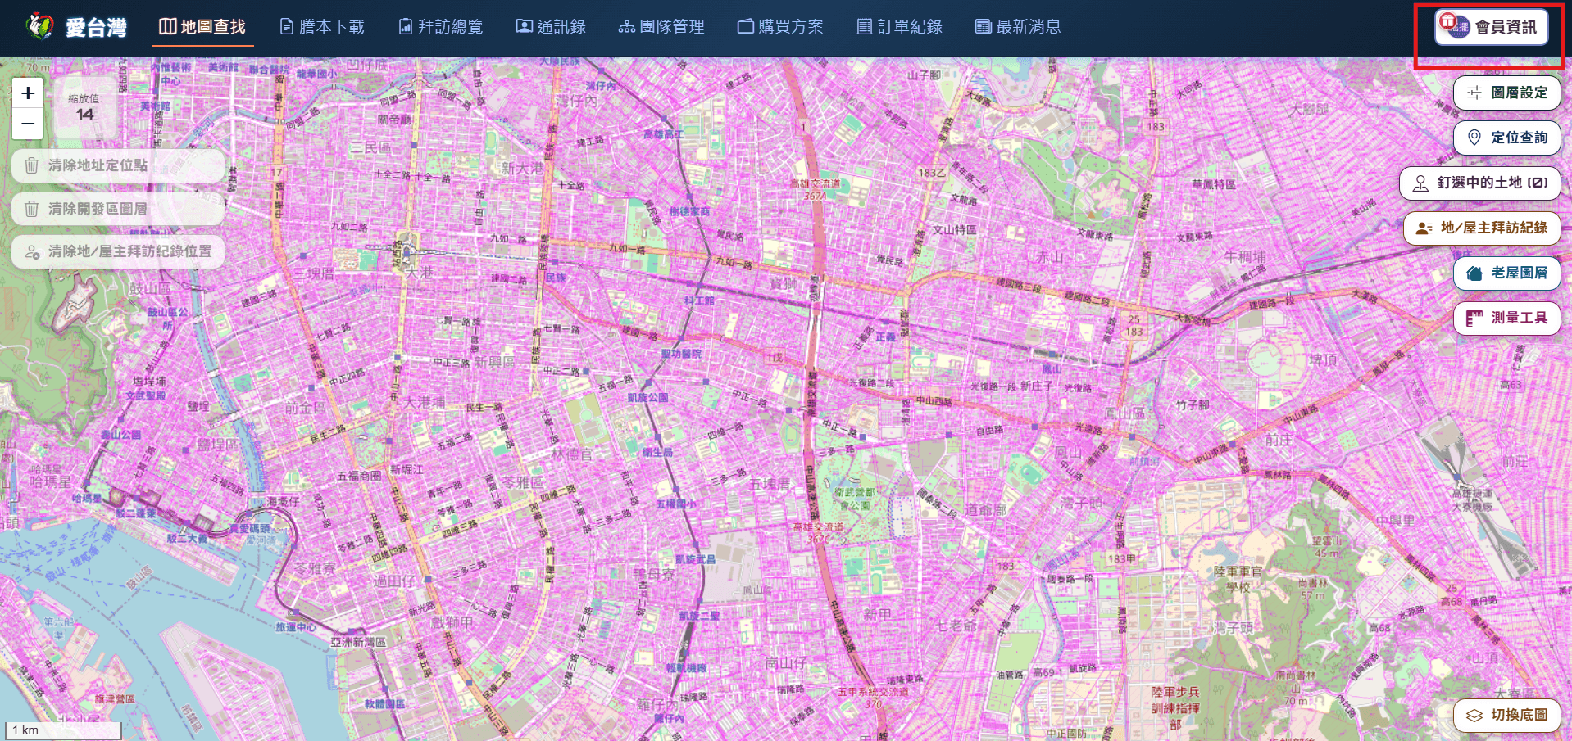Click the 1 km scale bar
The image size is (1572, 741).
click(x=63, y=730)
